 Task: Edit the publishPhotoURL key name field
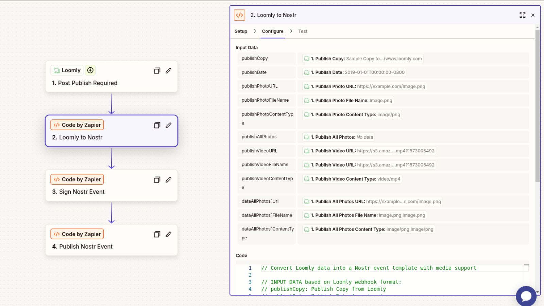coord(266,86)
